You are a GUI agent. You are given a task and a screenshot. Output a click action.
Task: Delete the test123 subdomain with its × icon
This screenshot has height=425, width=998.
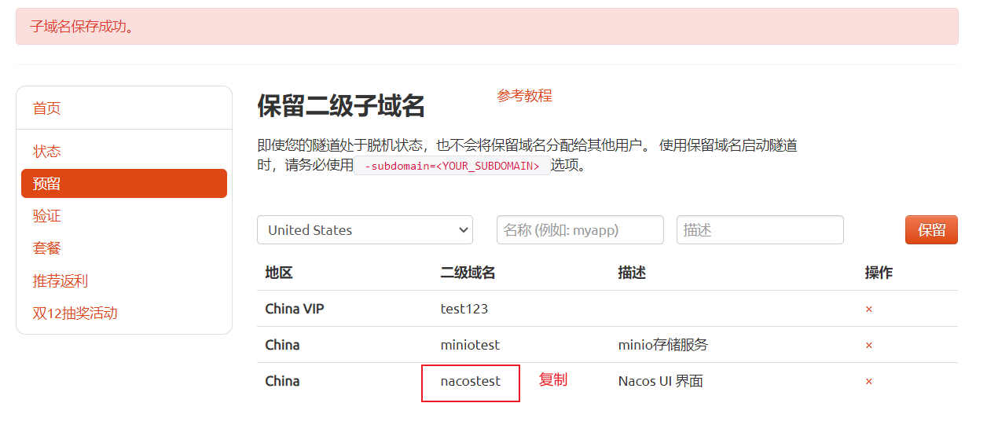coord(868,310)
